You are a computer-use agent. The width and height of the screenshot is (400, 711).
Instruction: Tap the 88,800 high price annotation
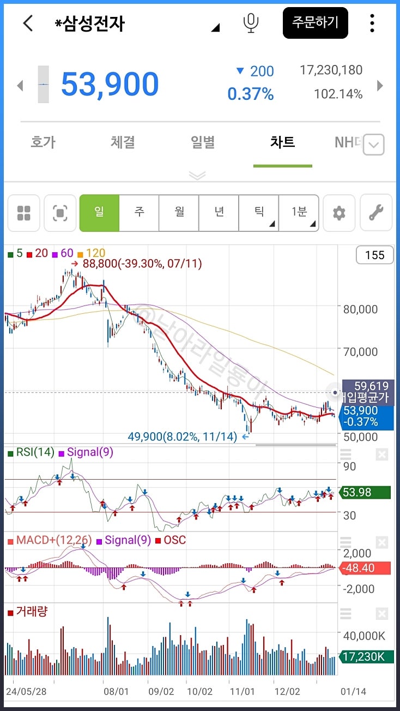(x=136, y=264)
